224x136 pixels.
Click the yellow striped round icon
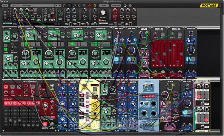[x=95, y=6]
